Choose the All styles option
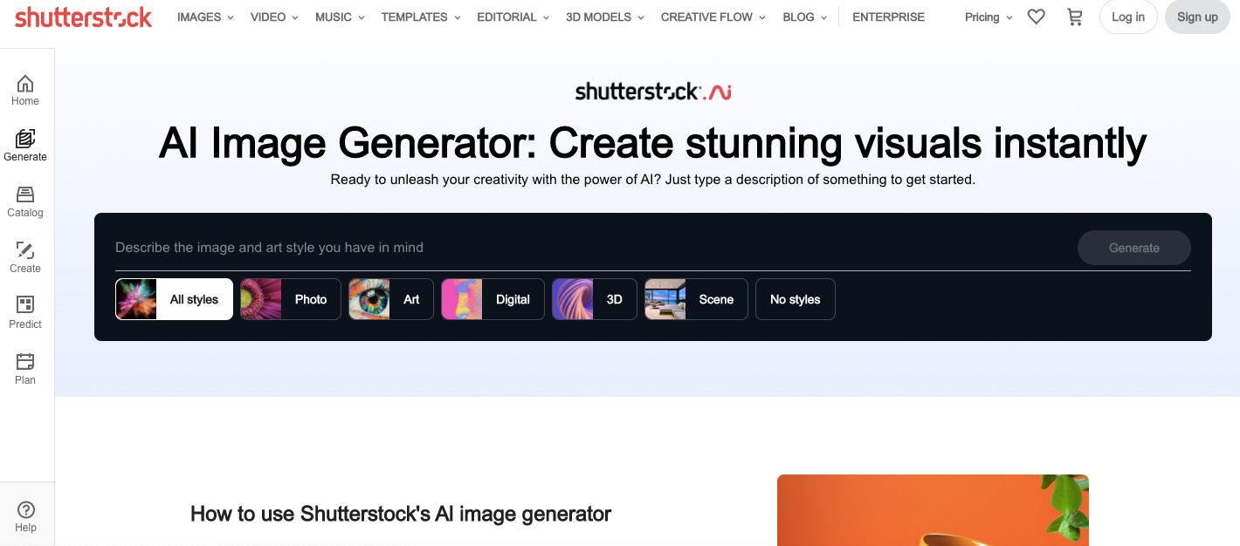 coord(175,299)
